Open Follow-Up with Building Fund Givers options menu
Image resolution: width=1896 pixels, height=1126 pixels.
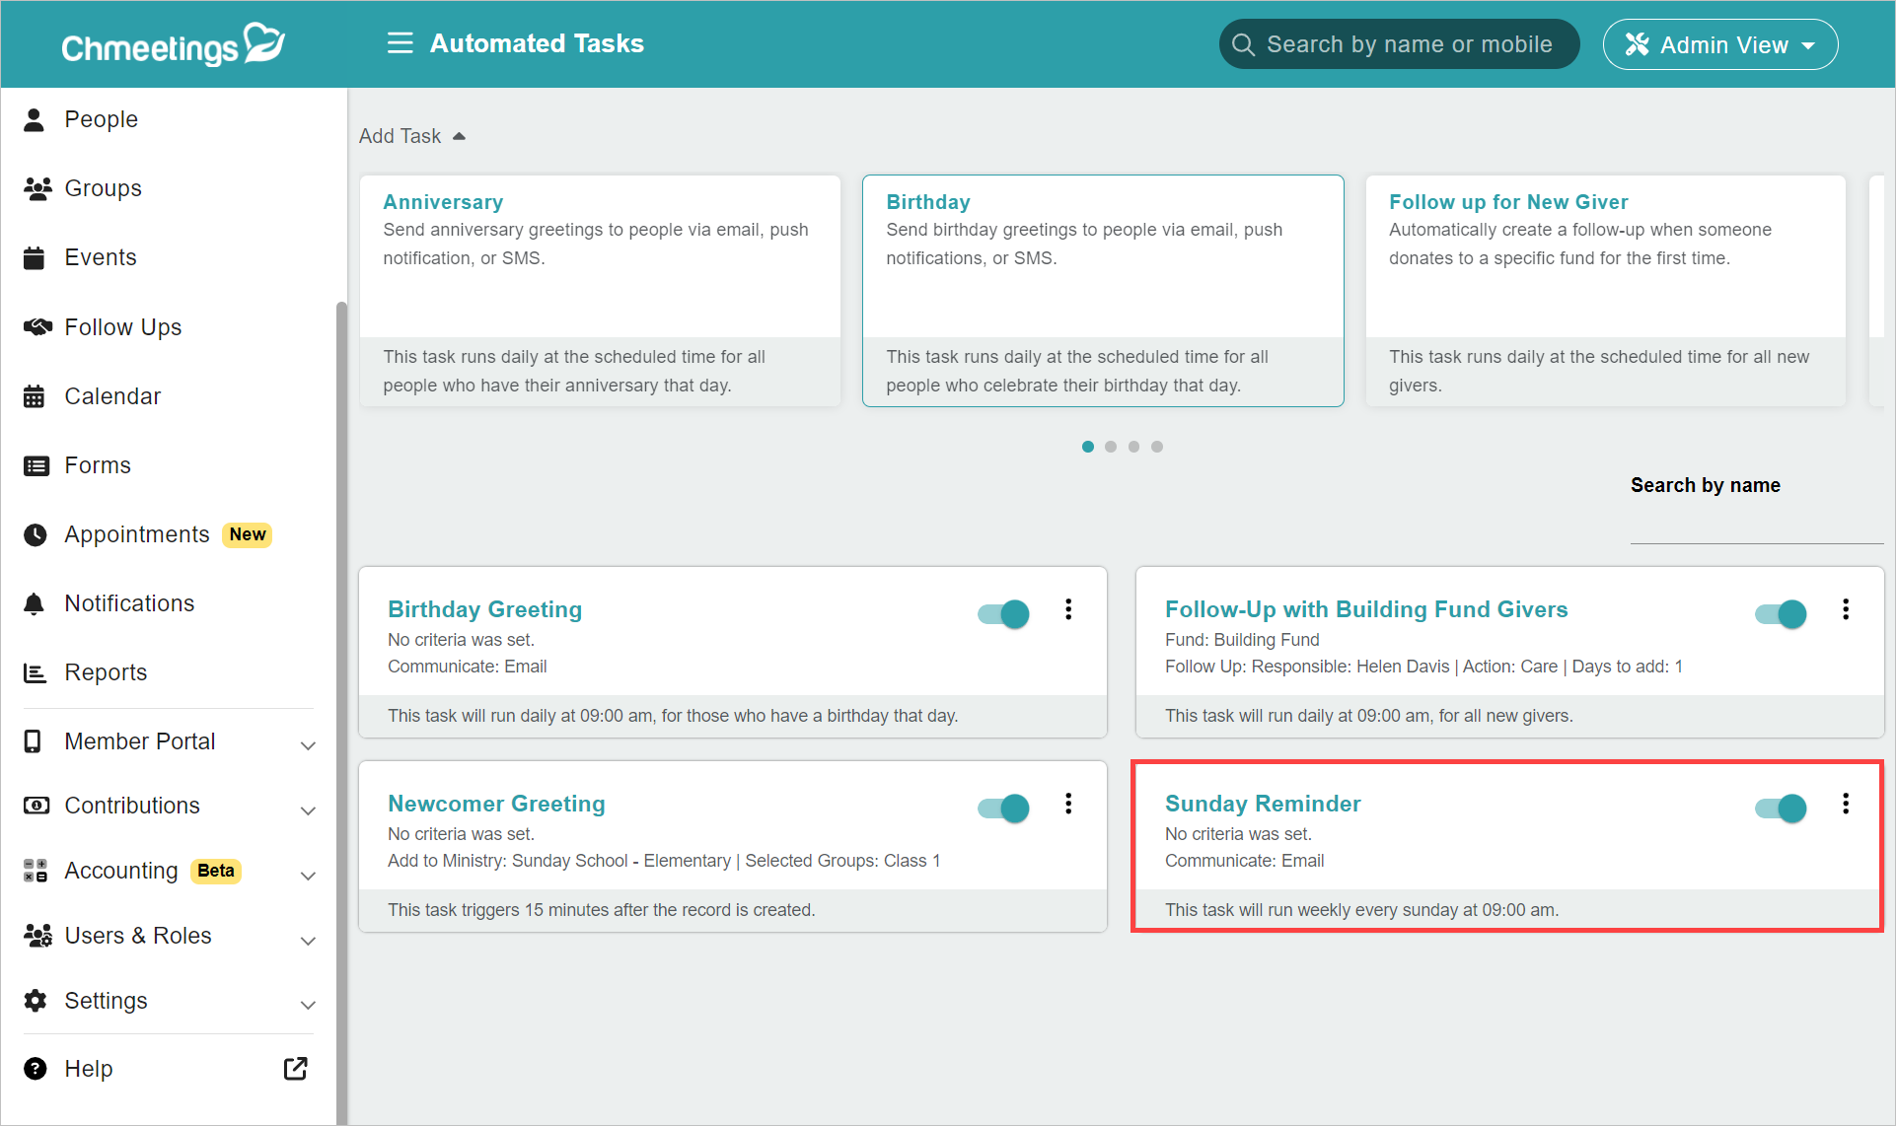1846,609
